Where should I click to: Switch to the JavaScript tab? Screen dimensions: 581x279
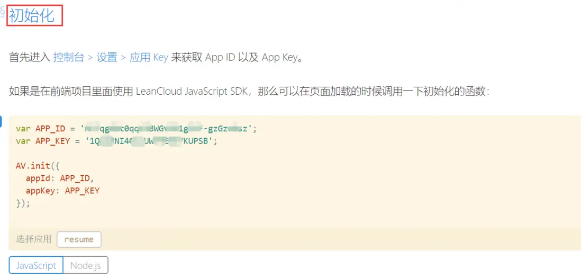click(36, 265)
